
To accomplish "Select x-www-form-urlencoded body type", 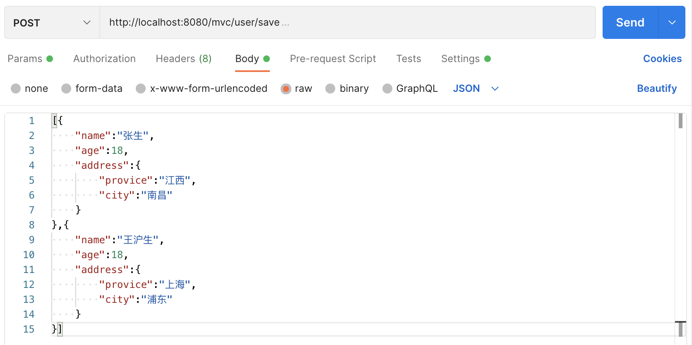I will pyautogui.click(x=141, y=89).
